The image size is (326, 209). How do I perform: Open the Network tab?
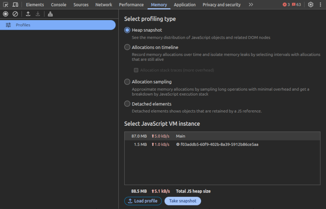pos(104,5)
